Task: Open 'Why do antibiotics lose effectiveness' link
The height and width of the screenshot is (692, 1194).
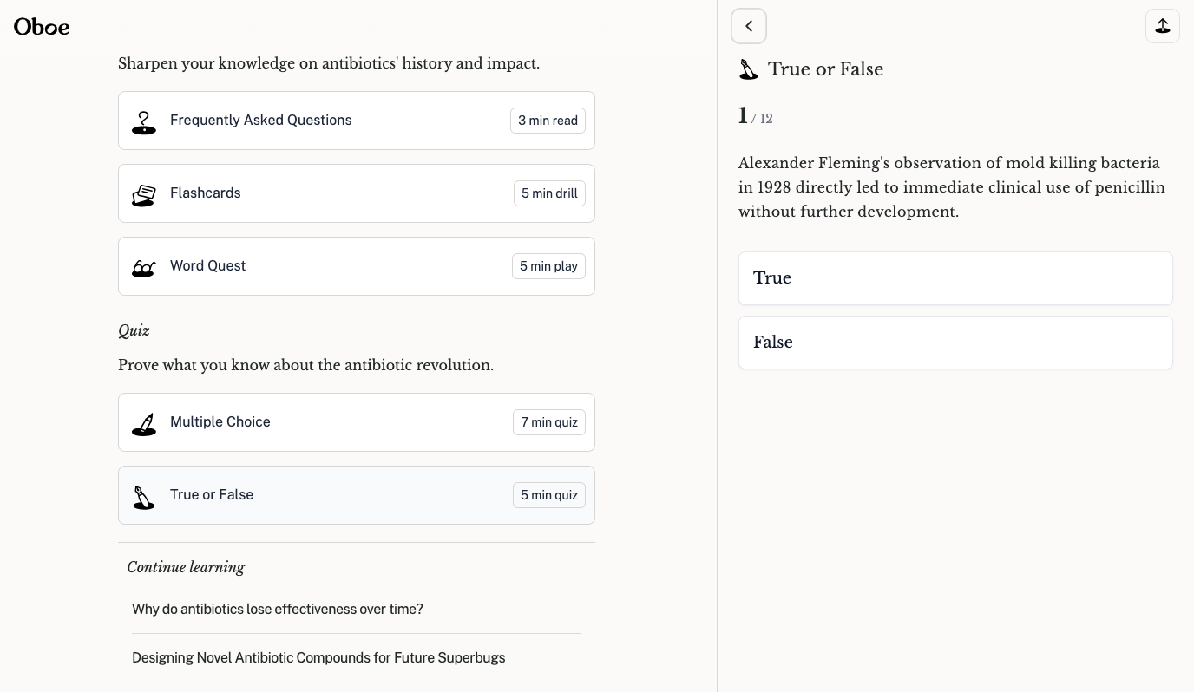Action: click(278, 609)
